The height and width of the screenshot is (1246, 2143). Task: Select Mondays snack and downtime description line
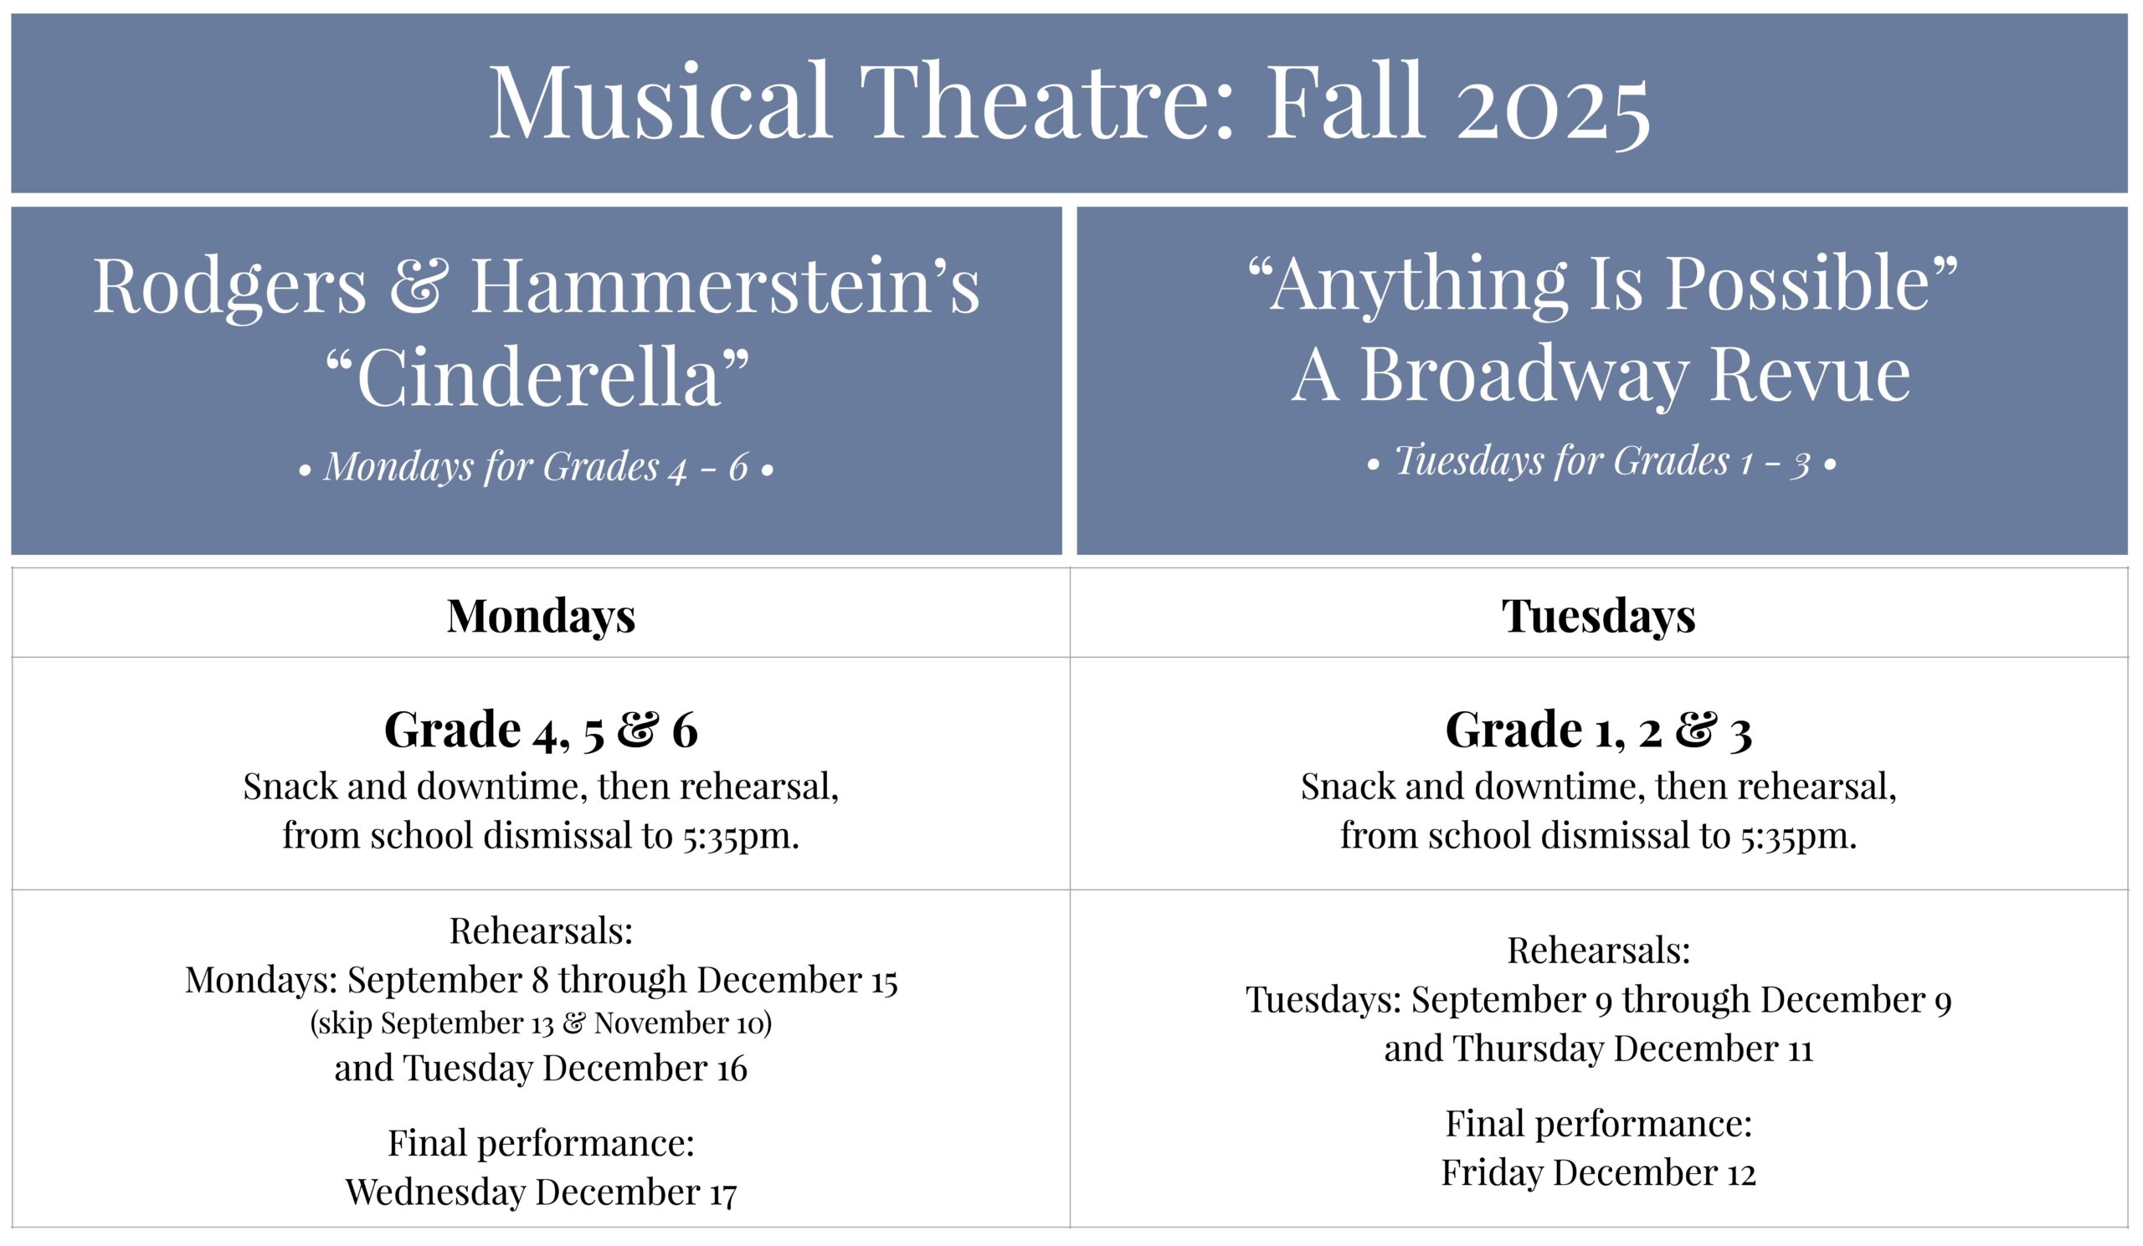541,787
